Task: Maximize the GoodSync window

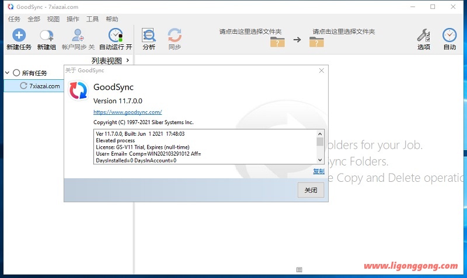Action: [433, 6]
